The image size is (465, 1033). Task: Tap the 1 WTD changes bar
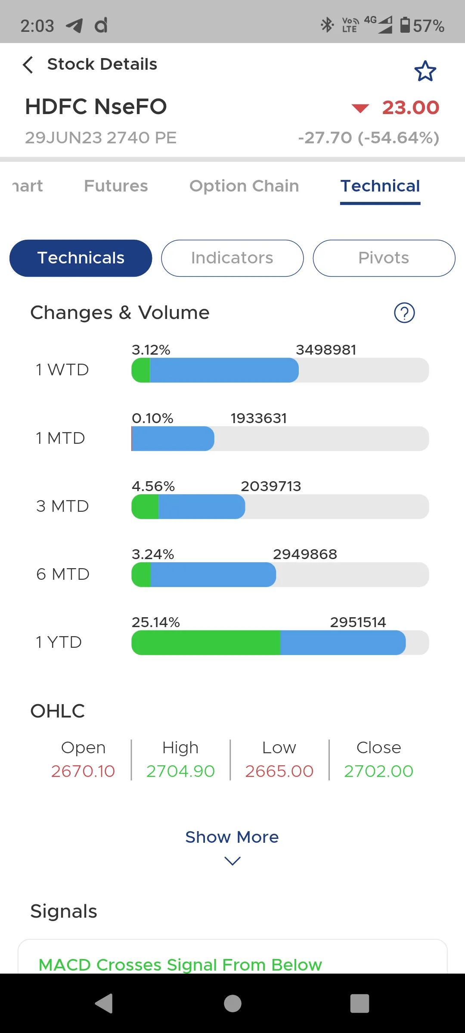(x=280, y=370)
